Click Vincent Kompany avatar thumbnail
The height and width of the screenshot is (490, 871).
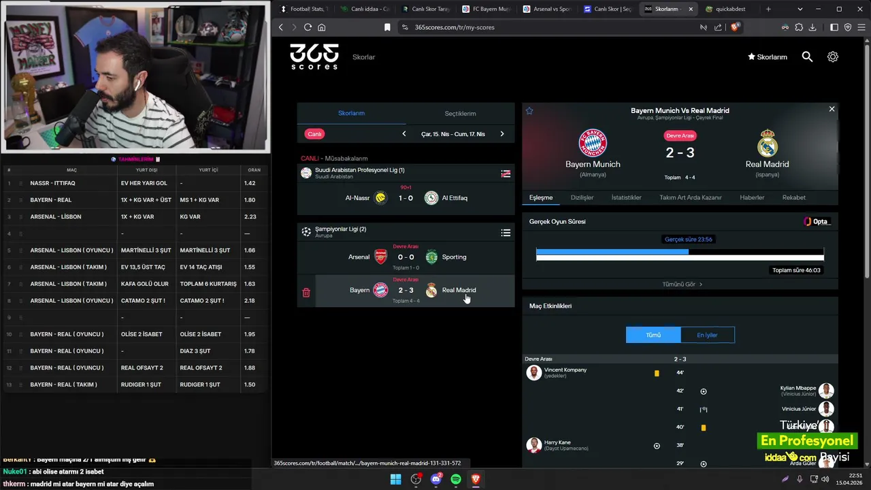tap(534, 373)
